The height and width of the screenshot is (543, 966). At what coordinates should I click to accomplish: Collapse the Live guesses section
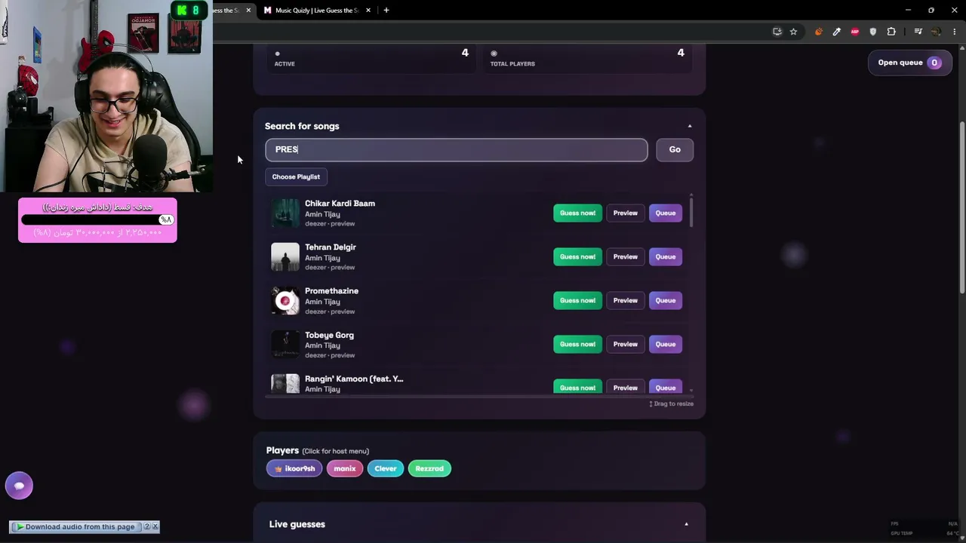pyautogui.click(x=686, y=524)
